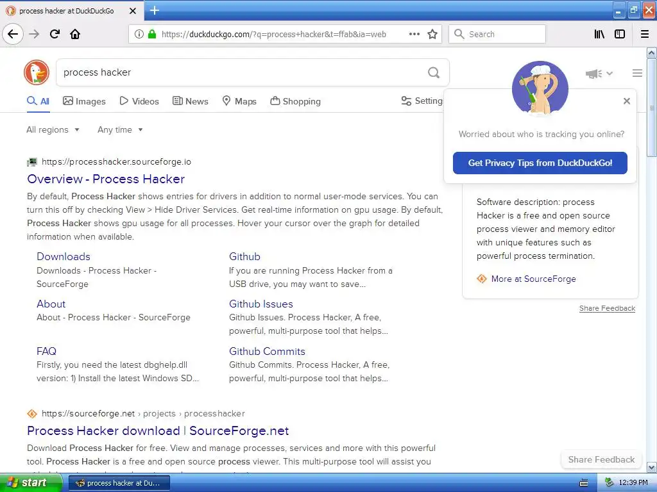657x492 pixels.
Task: Switch to the Images tab
Action: pos(84,101)
